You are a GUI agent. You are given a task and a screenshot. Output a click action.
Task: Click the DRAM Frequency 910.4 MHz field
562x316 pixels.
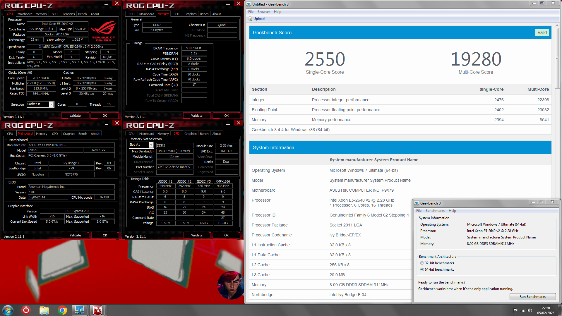click(194, 48)
